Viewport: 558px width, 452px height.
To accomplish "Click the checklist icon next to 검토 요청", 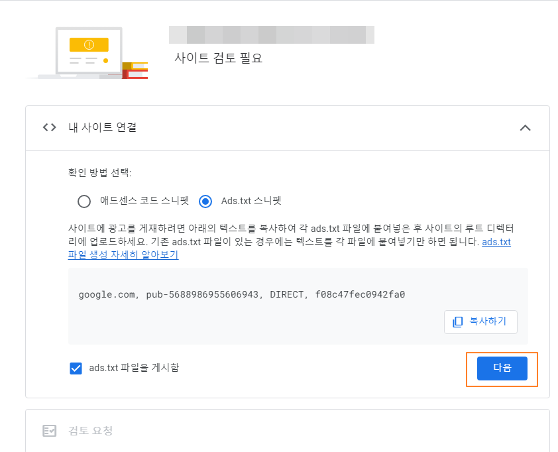I will (x=48, y=431).
